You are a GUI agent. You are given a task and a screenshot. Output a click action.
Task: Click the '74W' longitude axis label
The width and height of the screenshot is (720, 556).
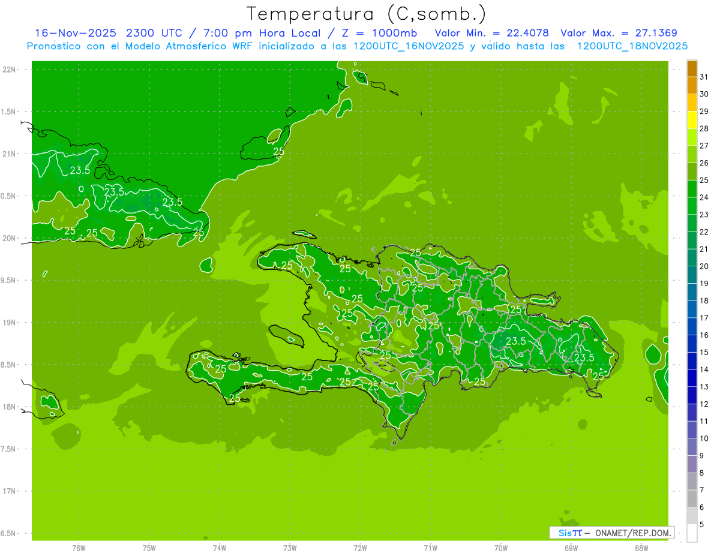coord(220,548)
